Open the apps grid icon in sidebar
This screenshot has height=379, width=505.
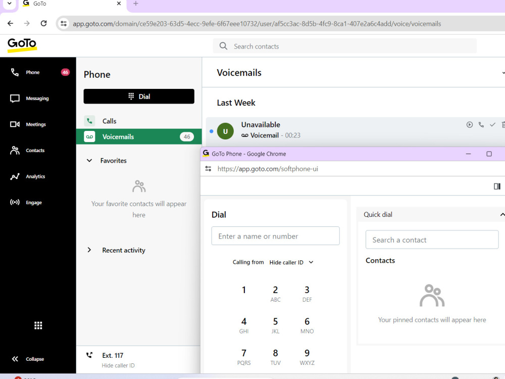pos(38,325)
